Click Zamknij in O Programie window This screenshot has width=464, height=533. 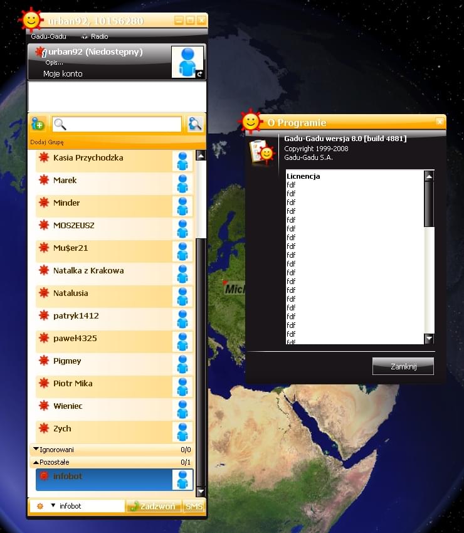click(x=403, y=366)
